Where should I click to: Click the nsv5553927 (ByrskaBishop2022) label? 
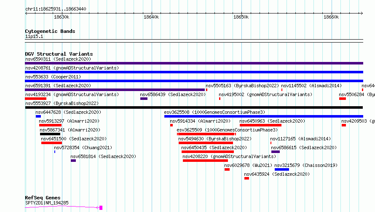click(x=62, y=103)
